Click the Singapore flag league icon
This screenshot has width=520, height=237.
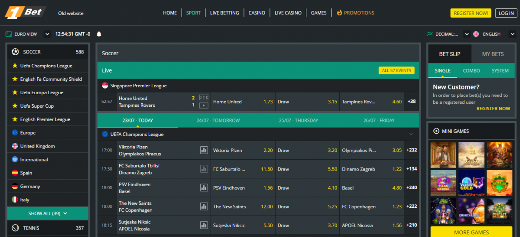(x=105, y=86)
